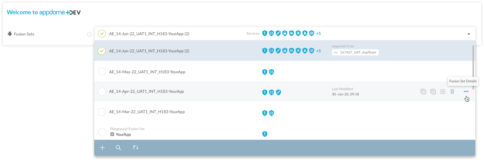Delete the AE_14-Apr-22 Fusion Set via trash icon
The width and height of the screenshot is (484, 160).
click(x=452, y=92)
